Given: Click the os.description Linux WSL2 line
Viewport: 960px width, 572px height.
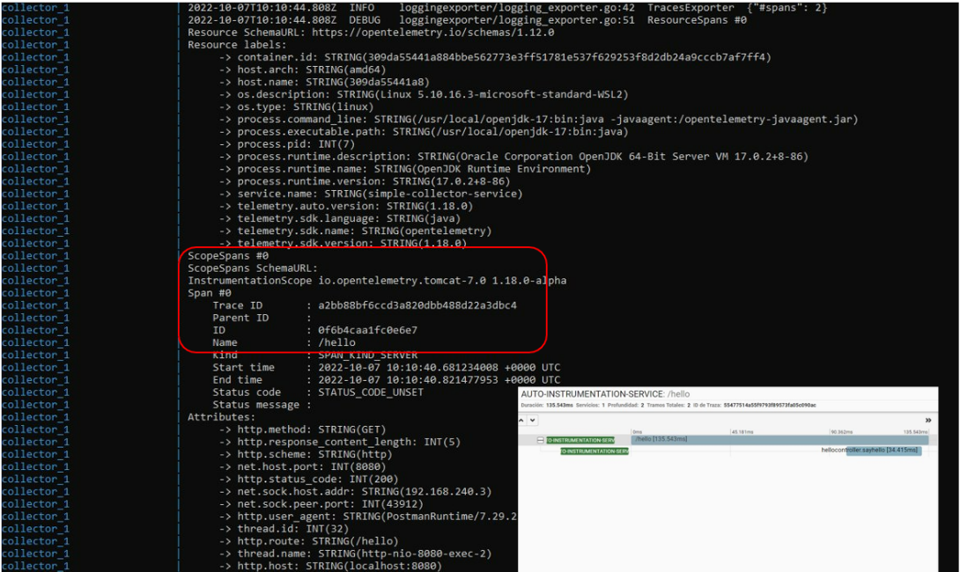Looking at the screenshot, I should [424, 94].
